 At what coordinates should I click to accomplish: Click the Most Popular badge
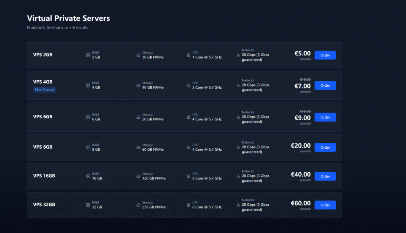pyautogui.click(x=44, y=90)
